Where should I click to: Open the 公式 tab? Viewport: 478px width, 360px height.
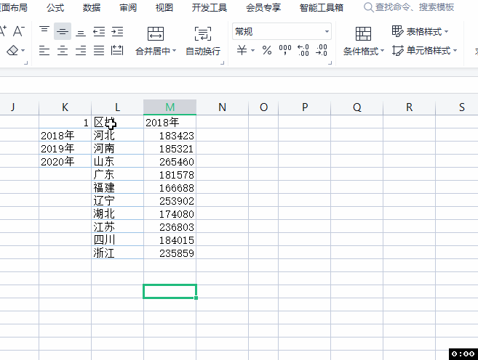coord(55,7)
